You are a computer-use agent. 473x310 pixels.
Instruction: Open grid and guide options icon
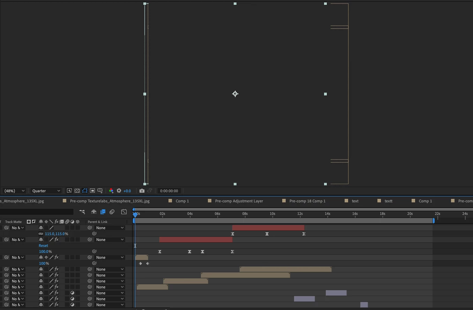[x=100, y=191]
